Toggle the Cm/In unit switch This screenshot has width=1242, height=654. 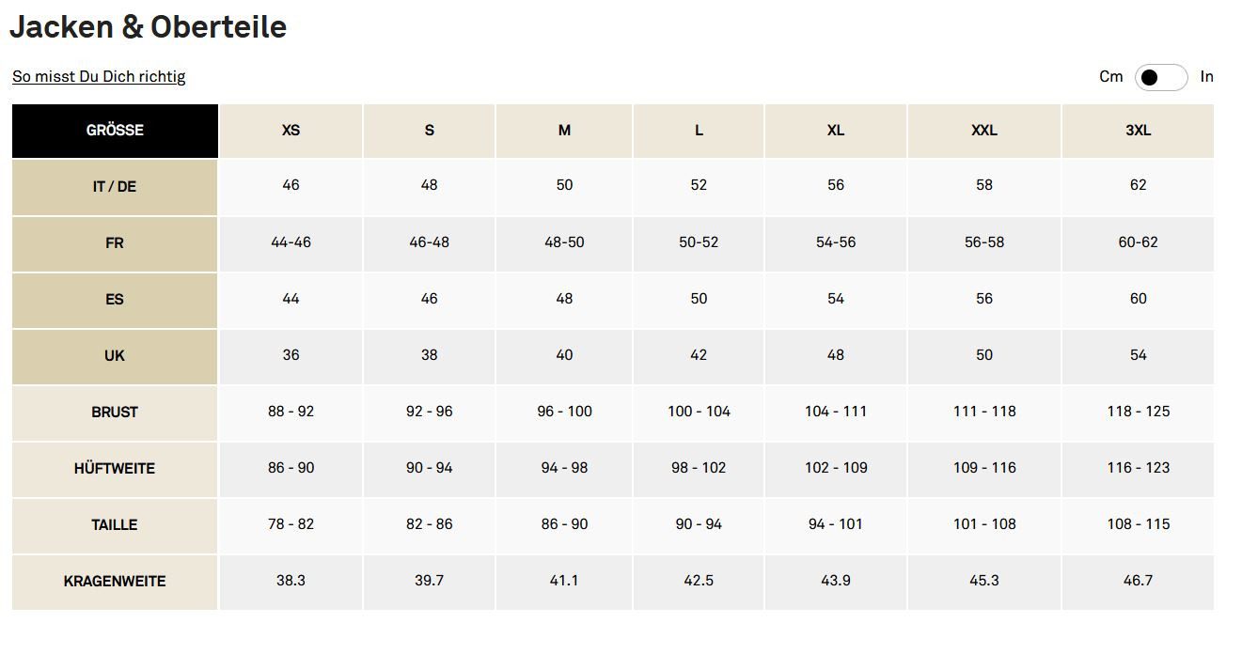point(1160,77)
